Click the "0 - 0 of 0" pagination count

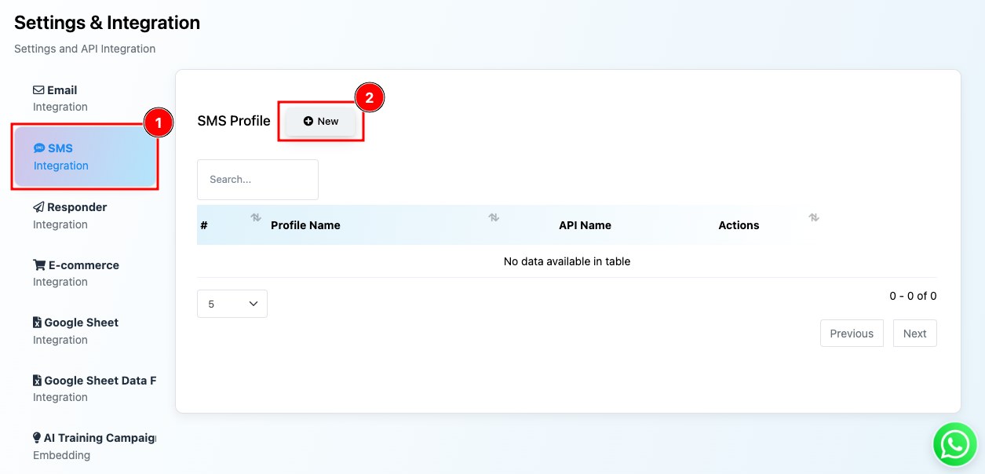913,296
